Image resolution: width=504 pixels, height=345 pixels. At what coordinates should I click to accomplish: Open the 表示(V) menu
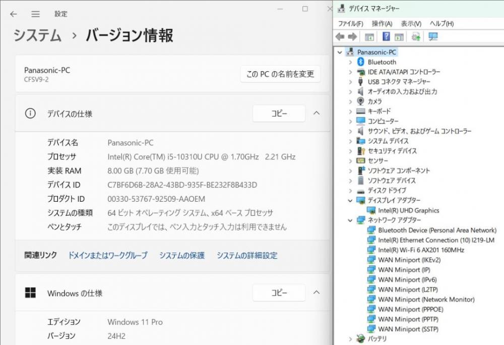[x=411, y=24]
